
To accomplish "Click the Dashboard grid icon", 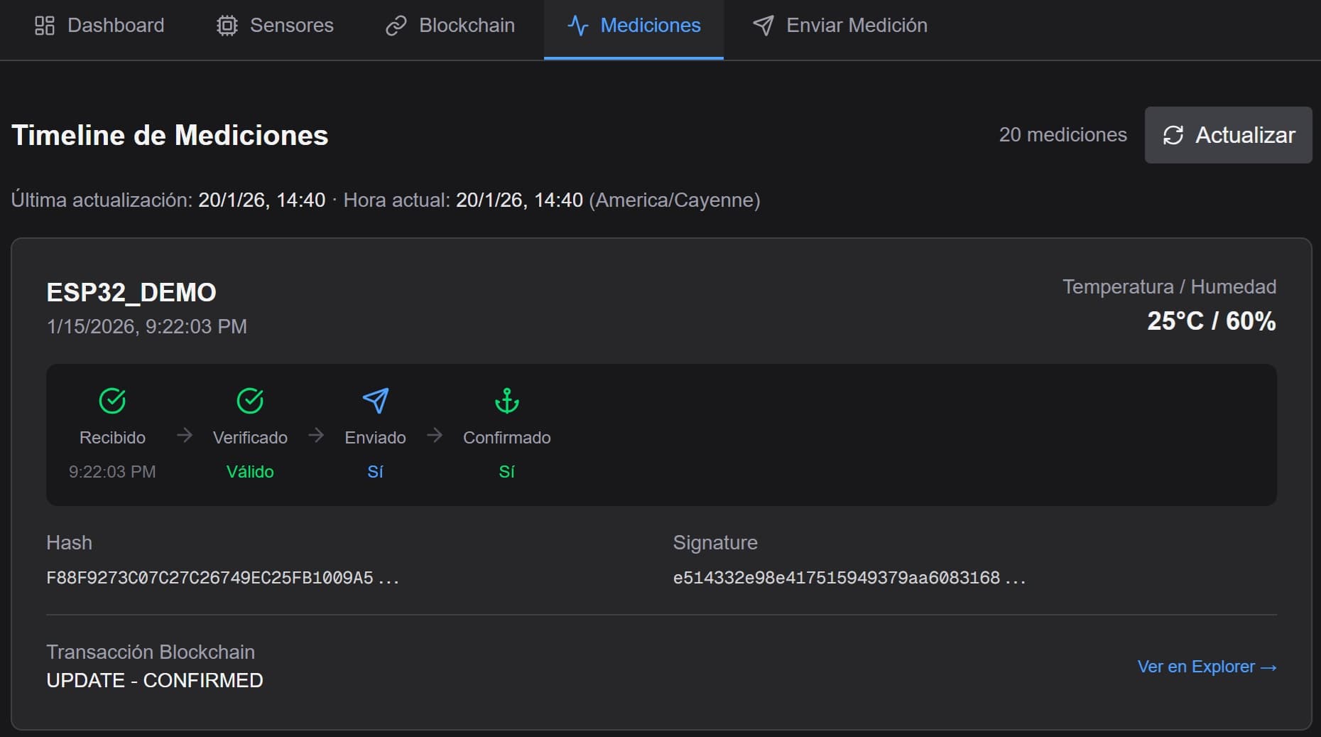I will point(44,25).
